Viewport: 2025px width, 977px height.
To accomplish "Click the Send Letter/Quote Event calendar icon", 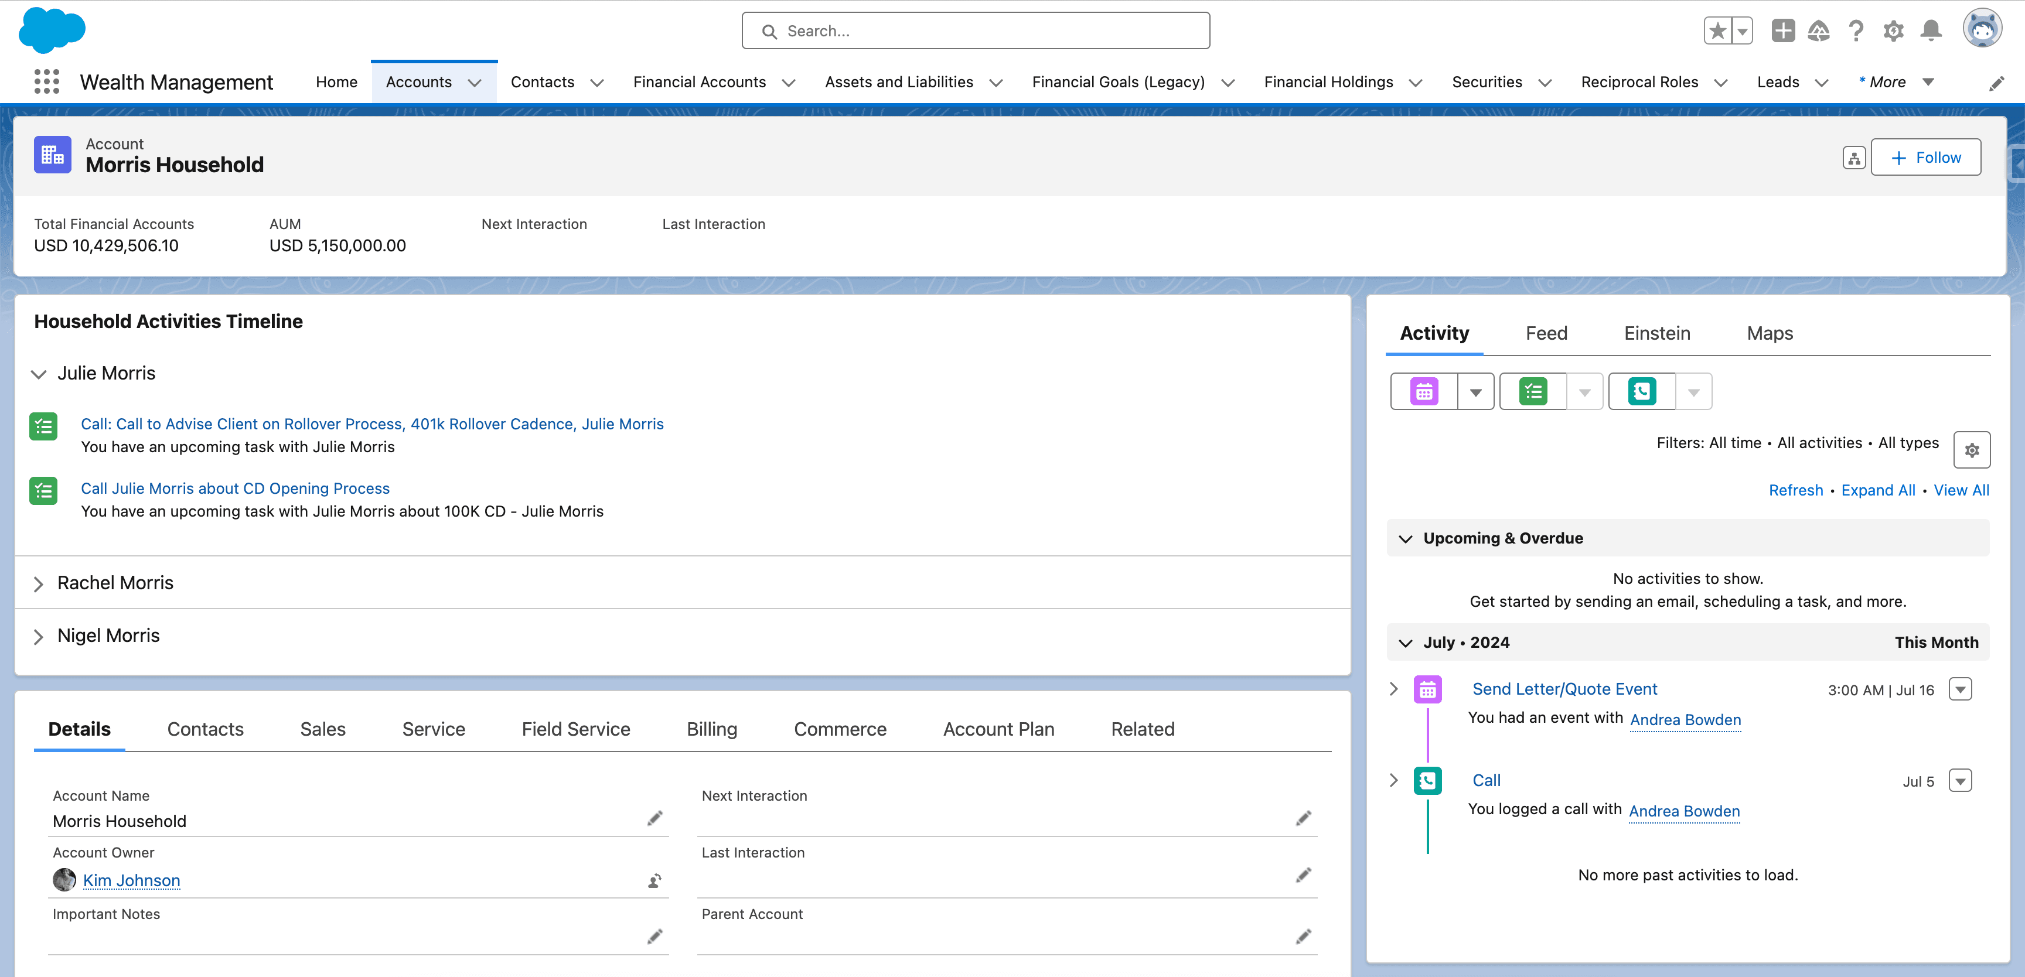I will click(1427, 690).
